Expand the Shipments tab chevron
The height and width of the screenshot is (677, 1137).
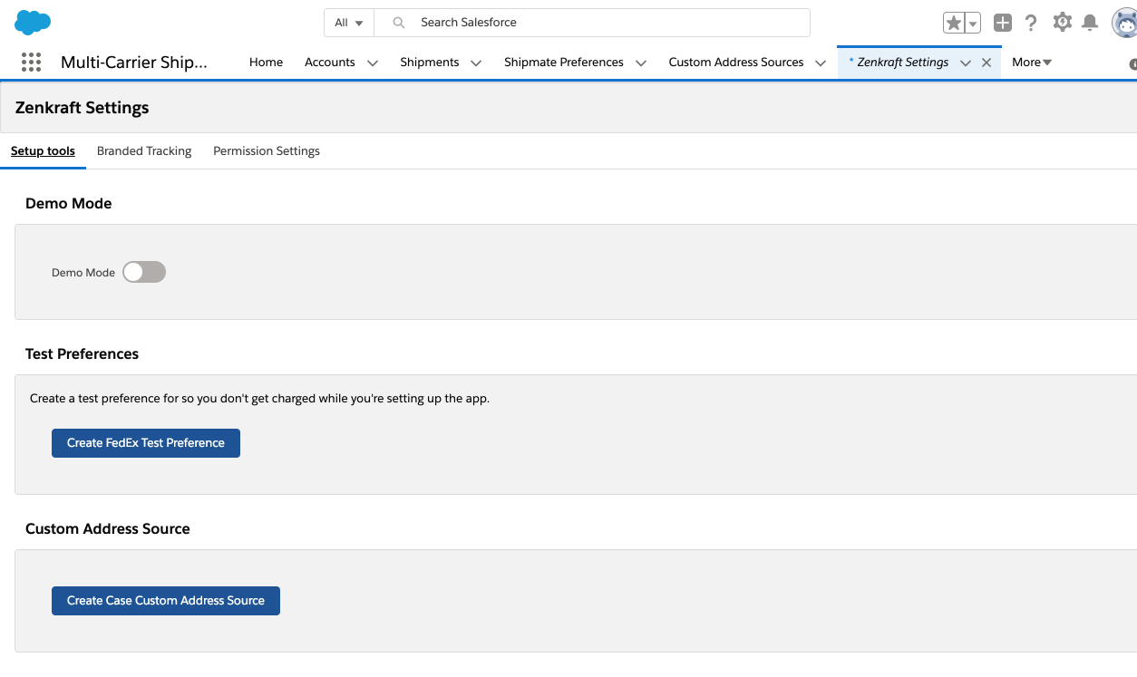tap(476, 63)
